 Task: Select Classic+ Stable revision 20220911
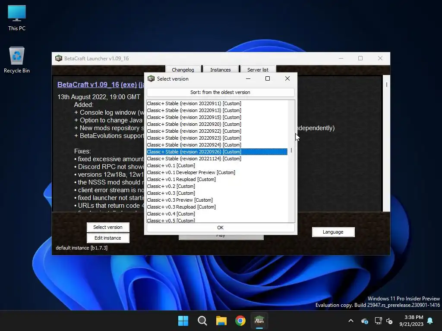[x=217, y=103]
